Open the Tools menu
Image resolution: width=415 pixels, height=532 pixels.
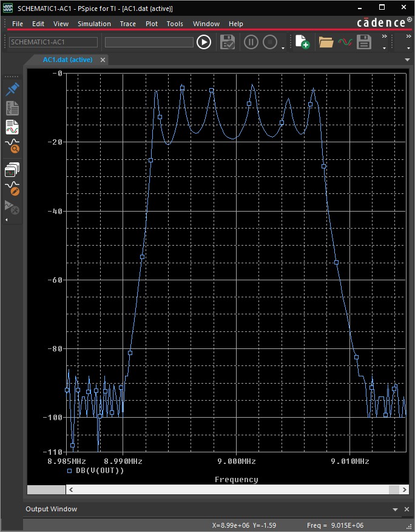pyautogui.click(x=175, y=24)
